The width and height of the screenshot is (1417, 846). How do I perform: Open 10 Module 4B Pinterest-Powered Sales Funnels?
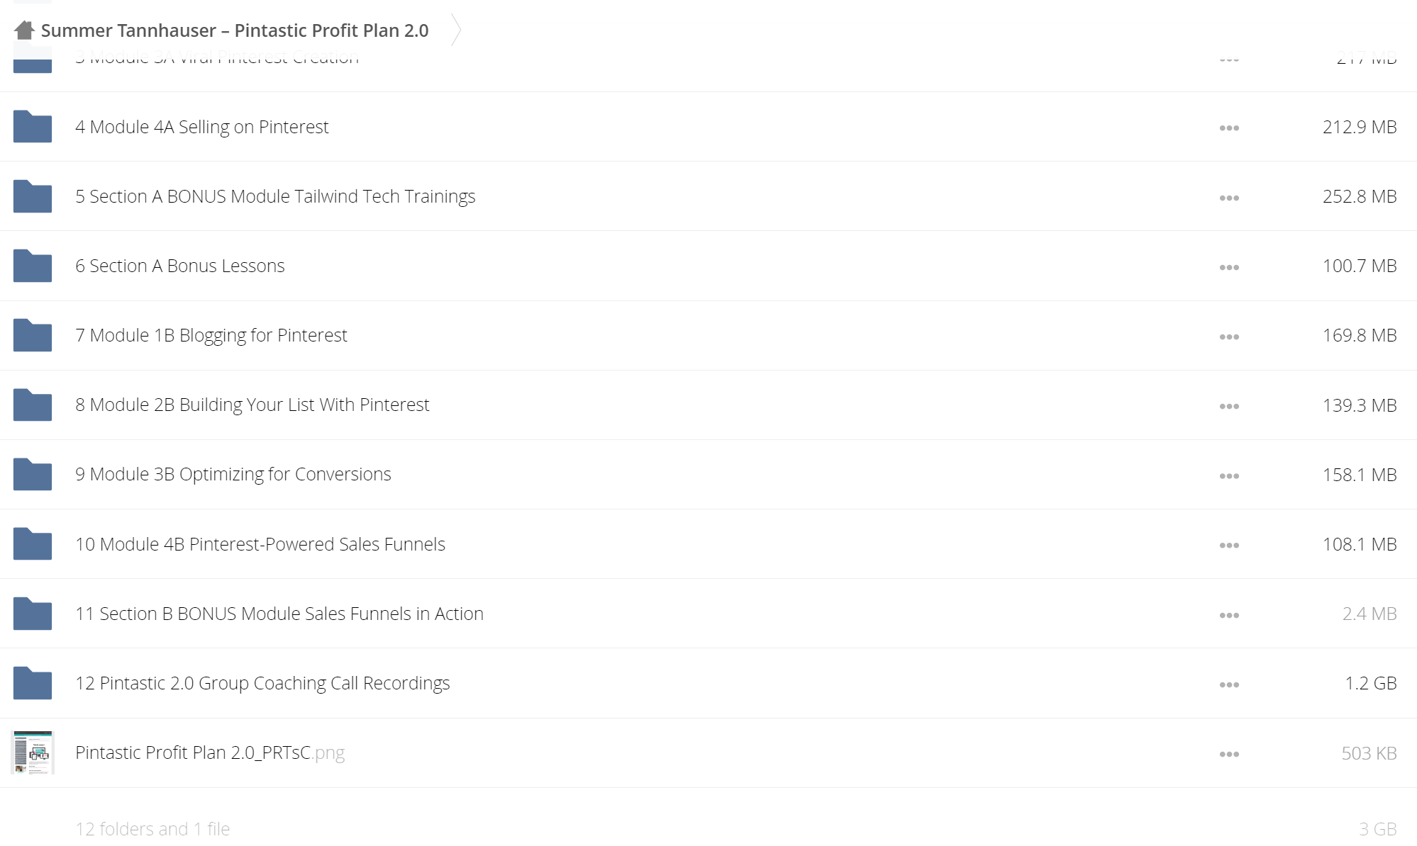point(260,544)
